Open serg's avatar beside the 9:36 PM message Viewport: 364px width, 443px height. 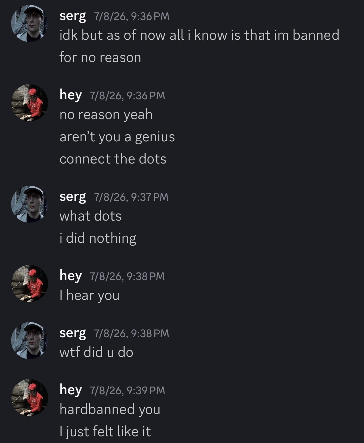pyautogui.click(x=29, y=23)
